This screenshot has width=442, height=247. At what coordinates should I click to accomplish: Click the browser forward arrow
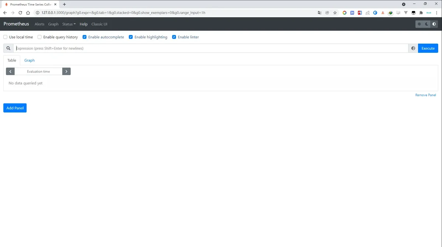point(13,13)
